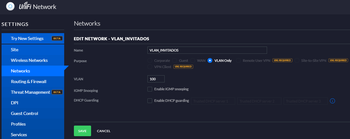Screen dimensions: 350x139
Task: Select the Guest purpose radio button
Action: (175, 60)
